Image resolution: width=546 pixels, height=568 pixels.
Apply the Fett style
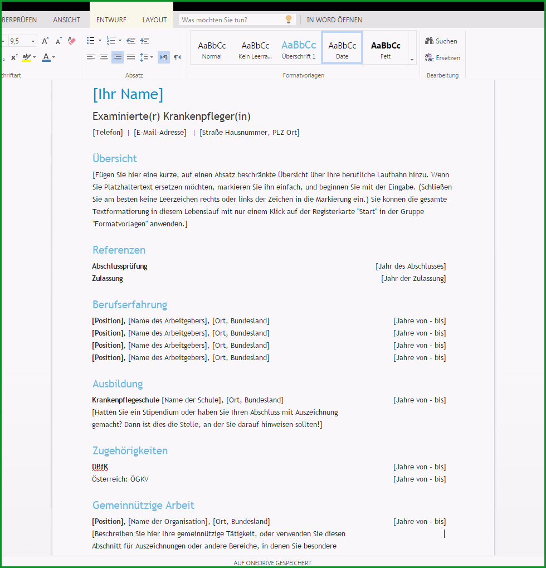point(386,48)
